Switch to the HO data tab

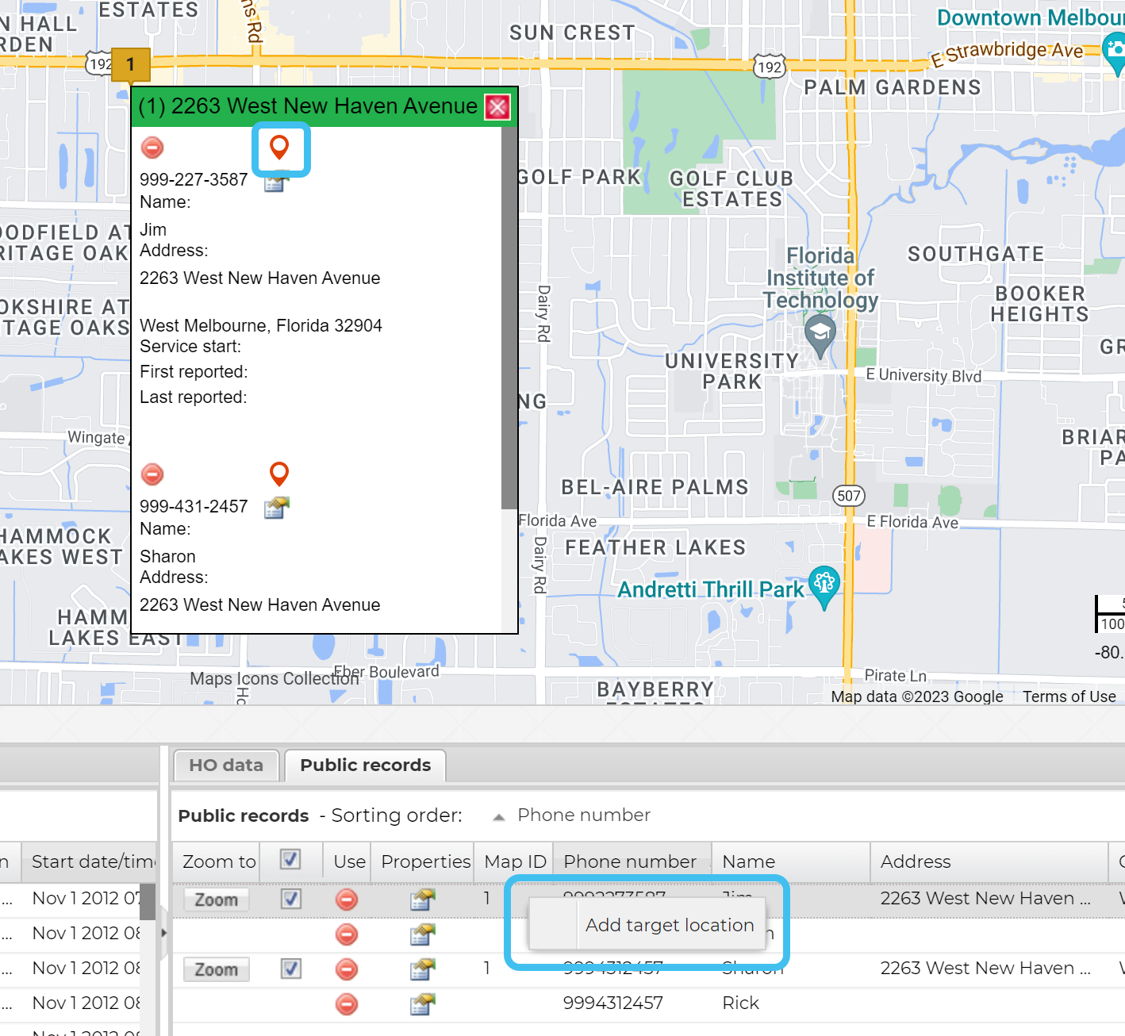click(x=226, y=765)
